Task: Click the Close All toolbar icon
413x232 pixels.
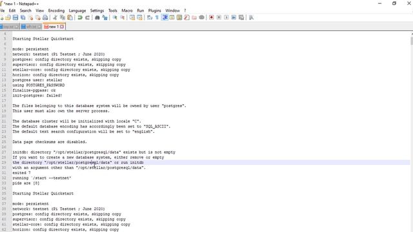Action: click(x=38, y=17)
